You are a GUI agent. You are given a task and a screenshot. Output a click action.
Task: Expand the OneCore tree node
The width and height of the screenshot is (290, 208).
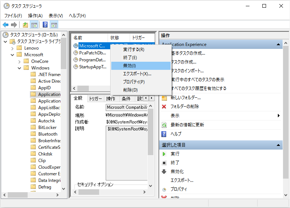20,61
